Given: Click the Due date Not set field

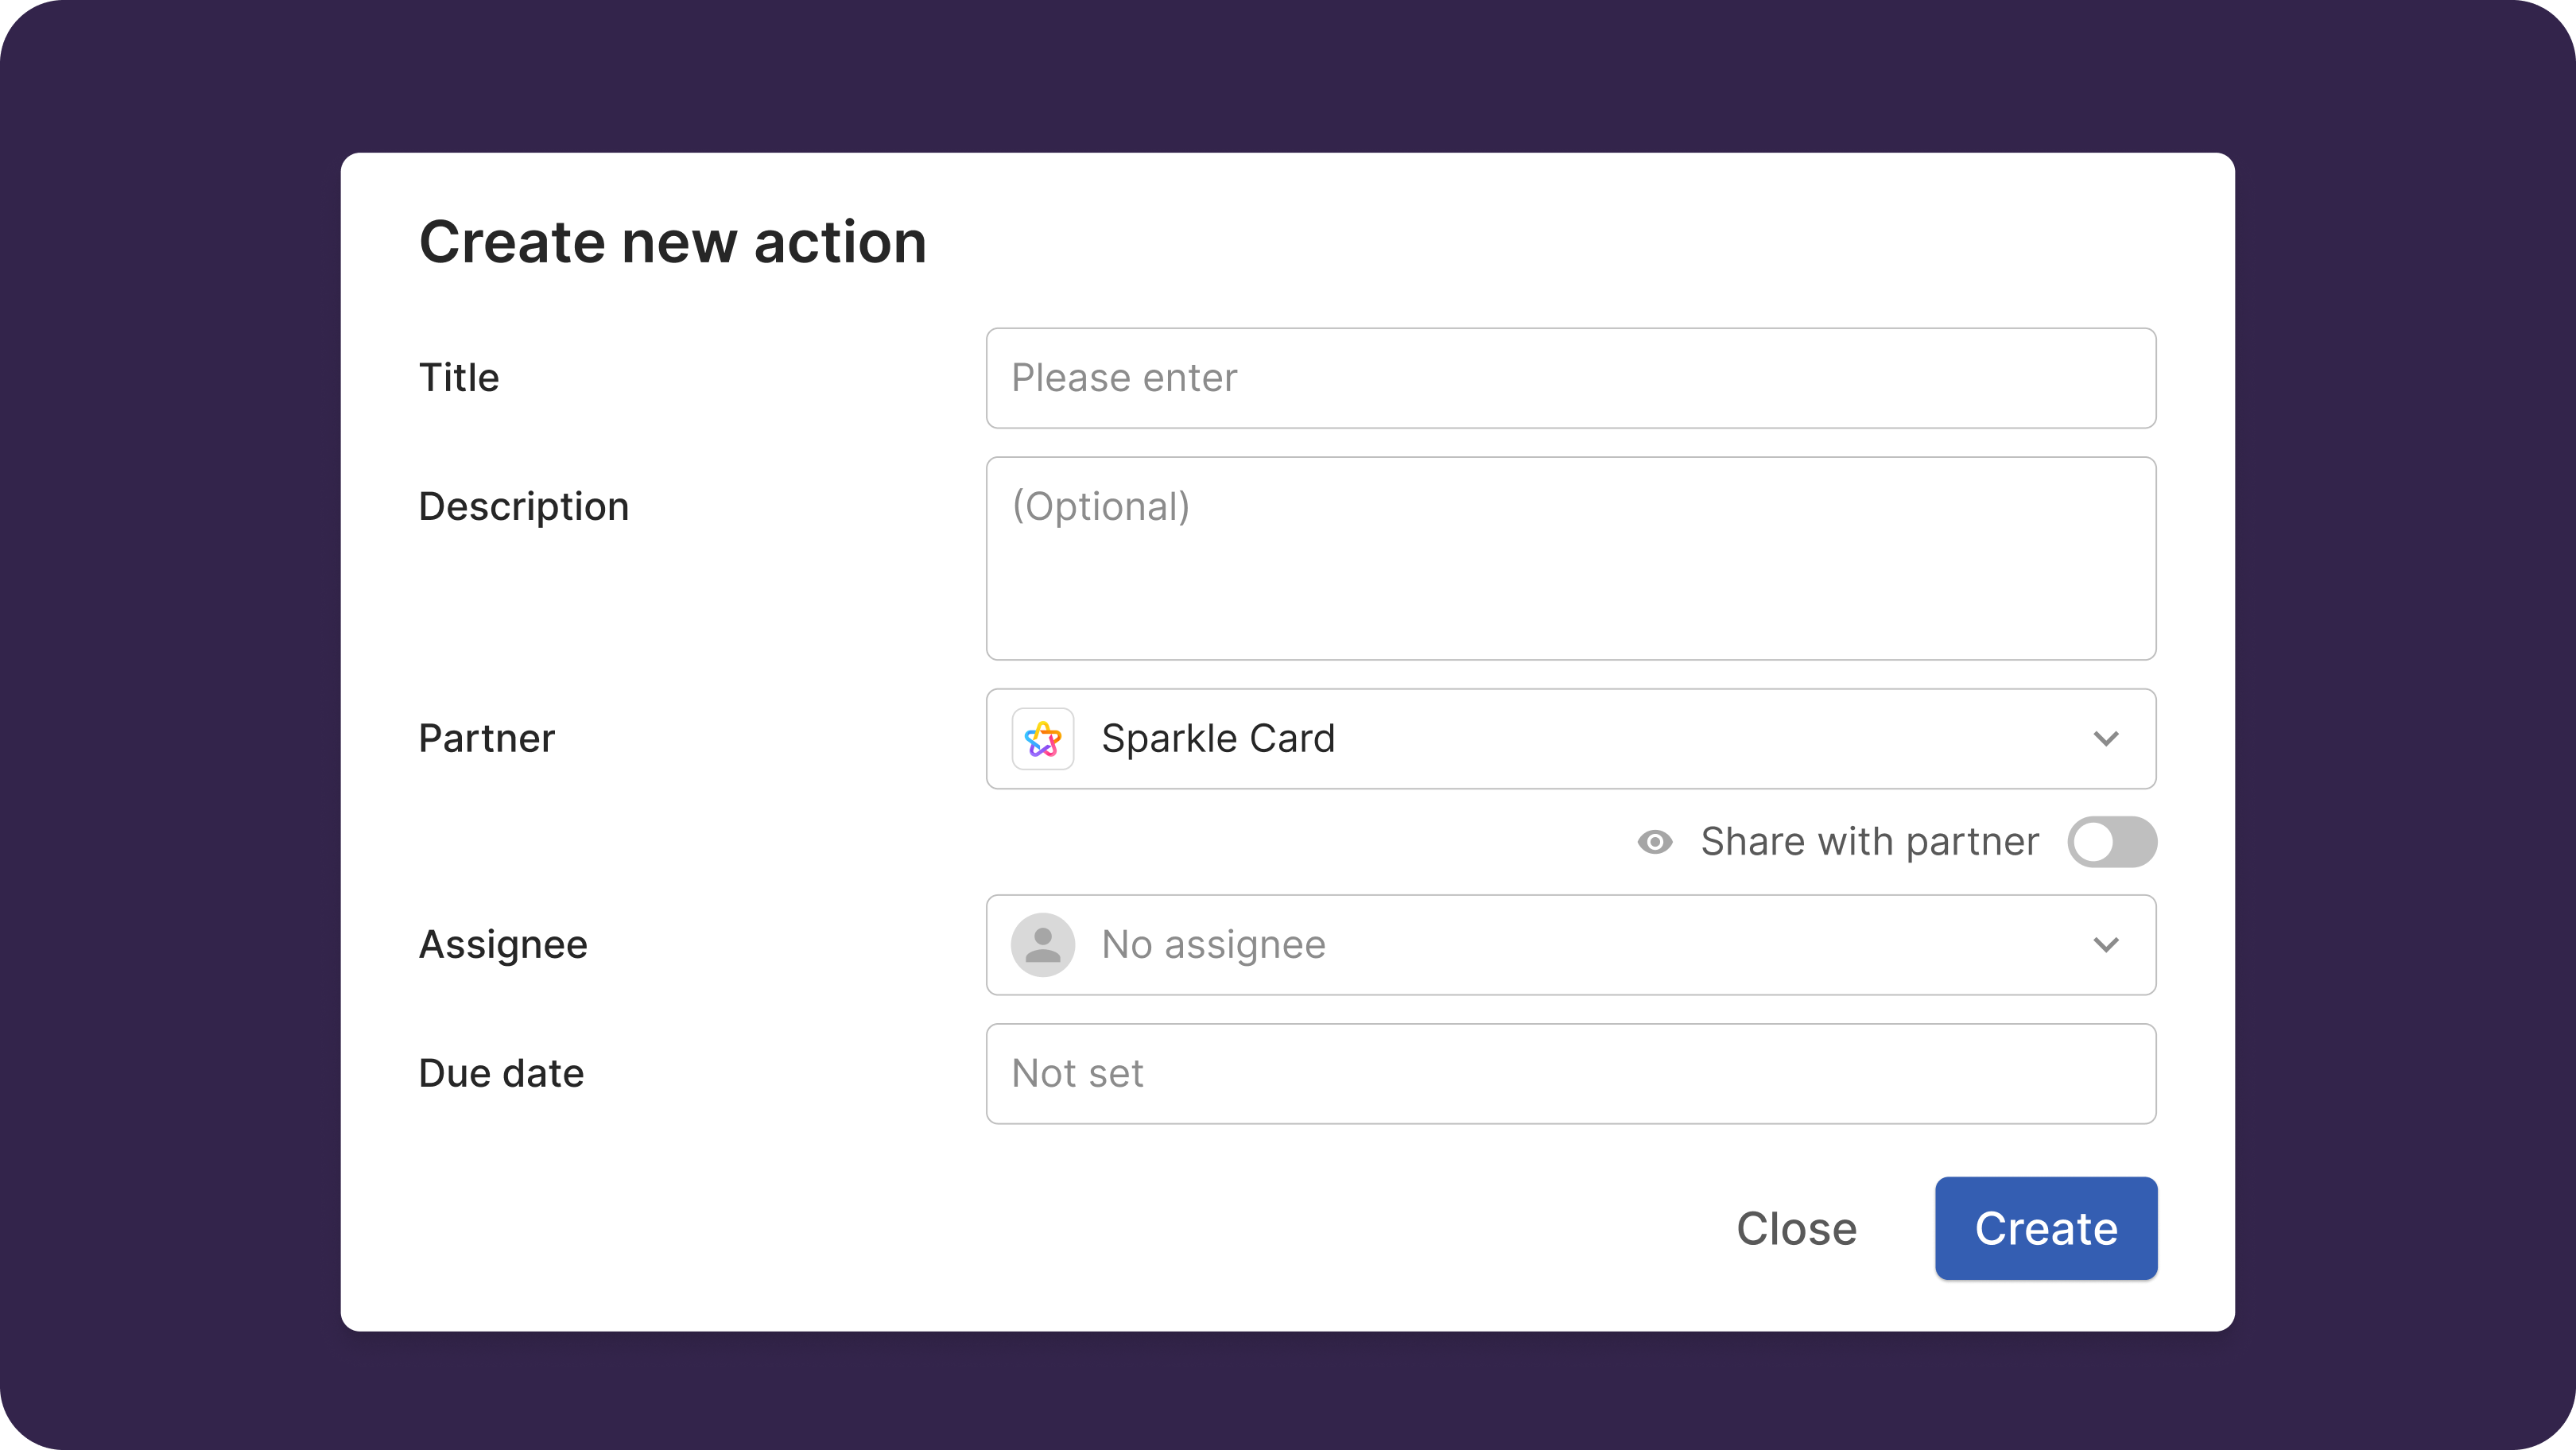Looking at the screenshot, I should point(1570,1074).
